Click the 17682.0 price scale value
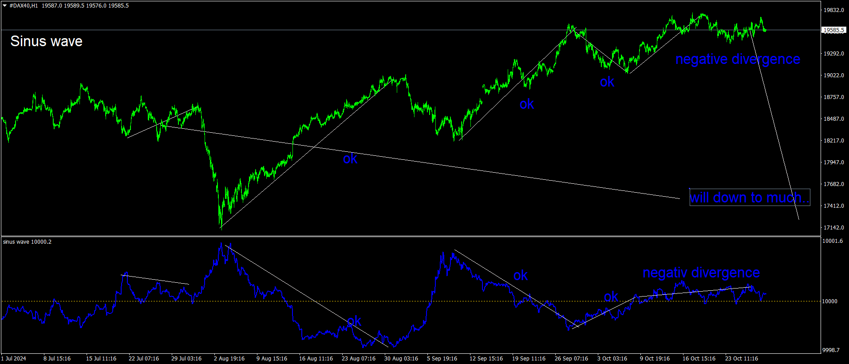 (834, 184)
